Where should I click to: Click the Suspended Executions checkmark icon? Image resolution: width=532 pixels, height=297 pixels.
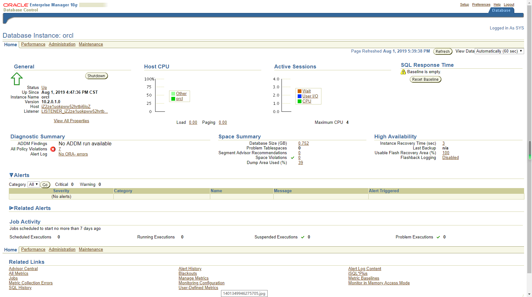coord(303,237)
